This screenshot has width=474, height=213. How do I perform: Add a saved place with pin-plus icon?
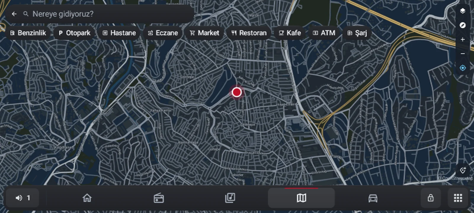click(x=463, y=170)
